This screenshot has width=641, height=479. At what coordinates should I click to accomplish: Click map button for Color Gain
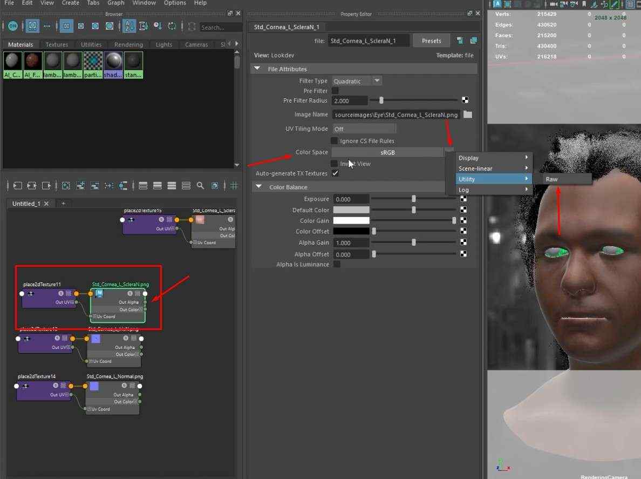coord(463,220)
